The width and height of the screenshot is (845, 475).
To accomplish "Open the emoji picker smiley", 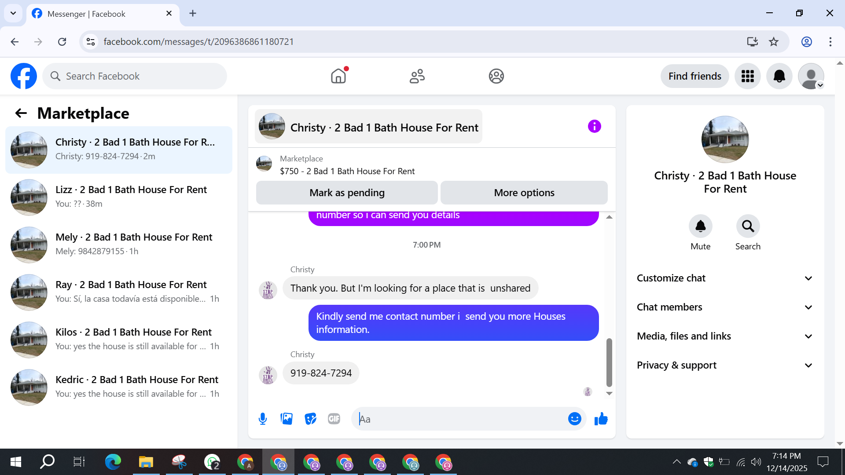I will pos(574,419).
